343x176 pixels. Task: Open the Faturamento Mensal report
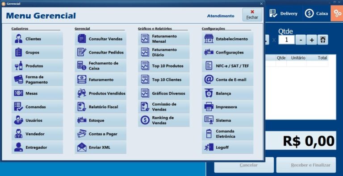coord(163,39)
